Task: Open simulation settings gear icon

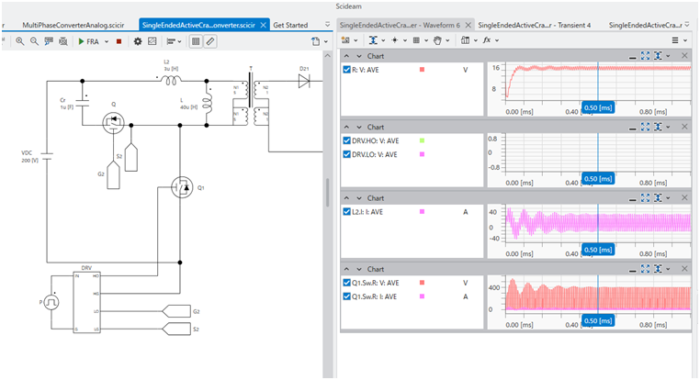Action: coord(137,41)
